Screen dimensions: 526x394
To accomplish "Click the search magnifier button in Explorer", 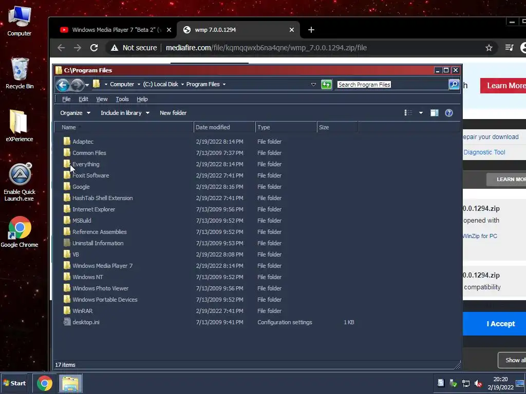I will [454, 85].
